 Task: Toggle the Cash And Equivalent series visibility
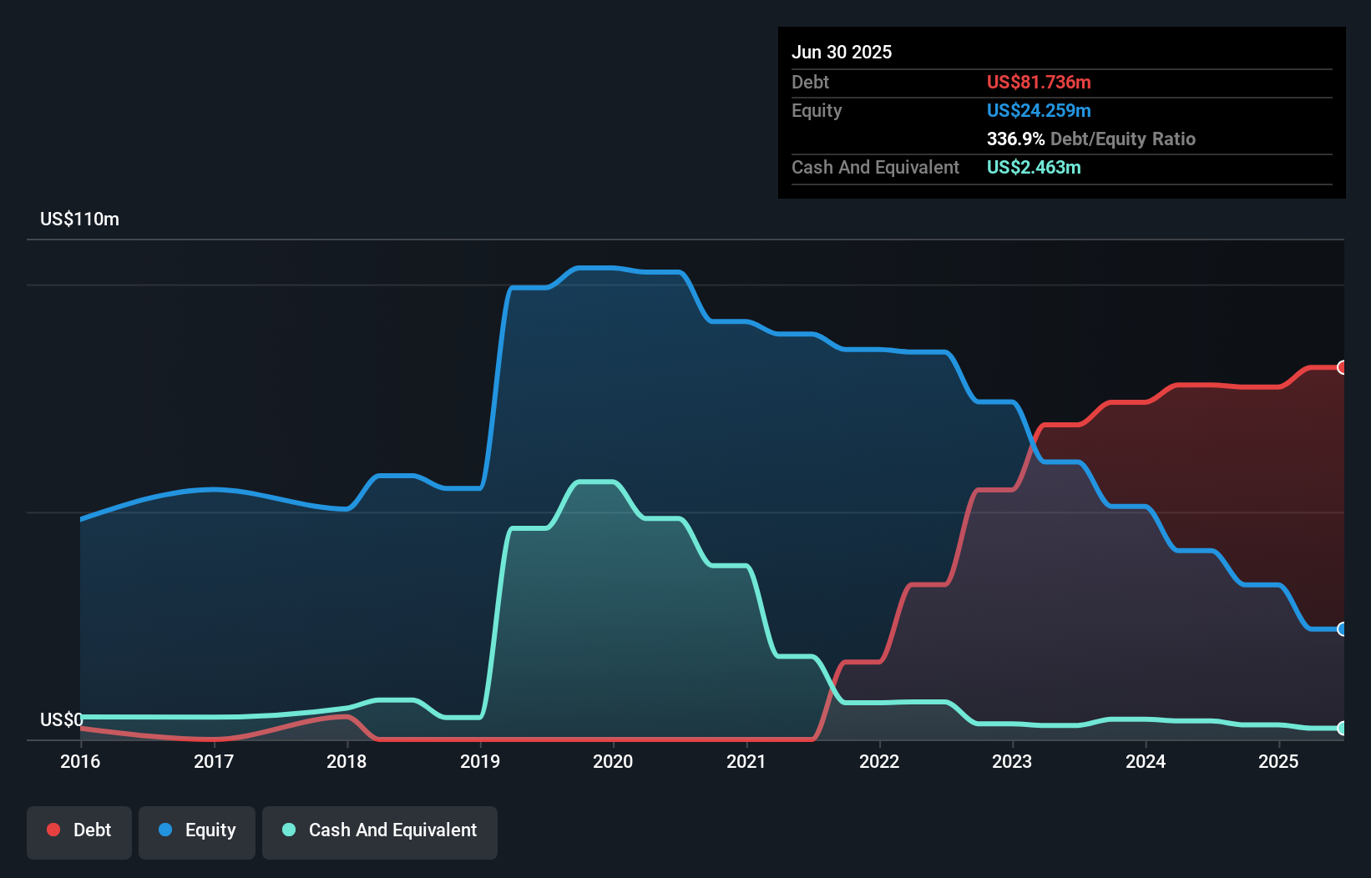tap(380, 830)
